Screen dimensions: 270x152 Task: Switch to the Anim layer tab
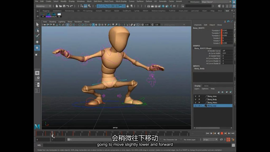206,86
